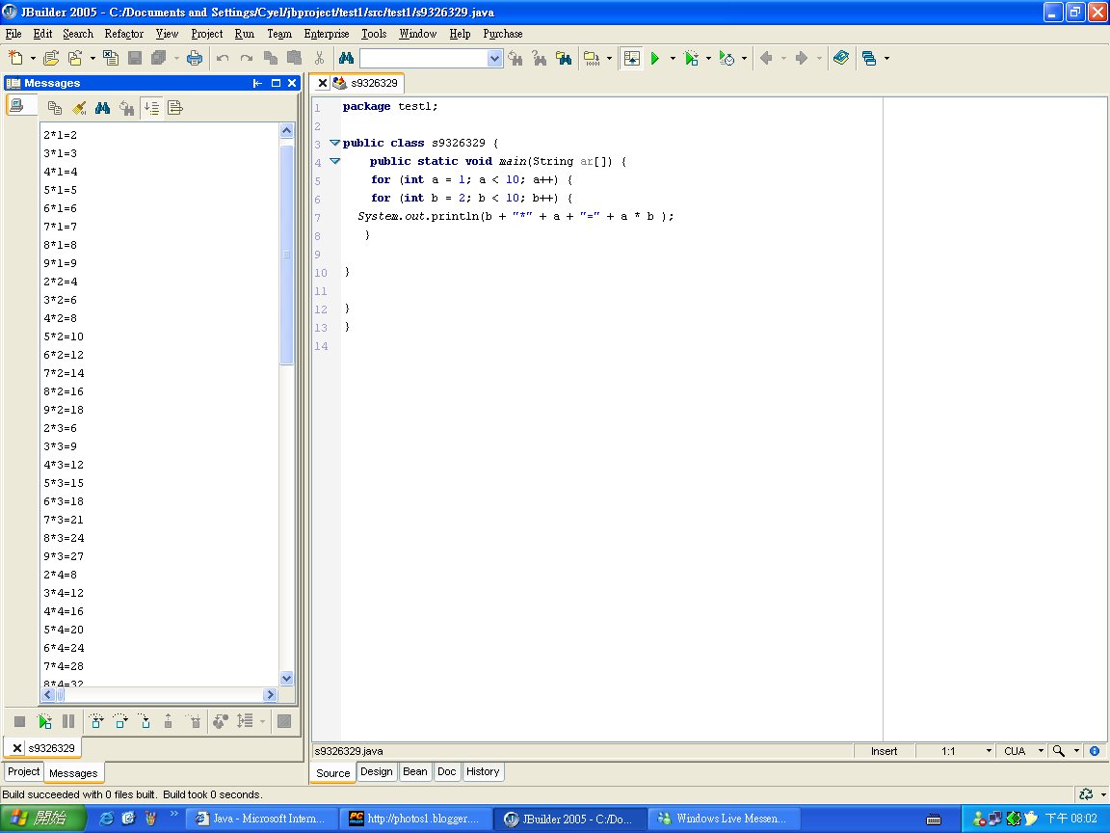Image resolution: width=1110 pixels, height=833 pixels.
Task: Click the Close file toolbar icon
Action: coord(111,58)
